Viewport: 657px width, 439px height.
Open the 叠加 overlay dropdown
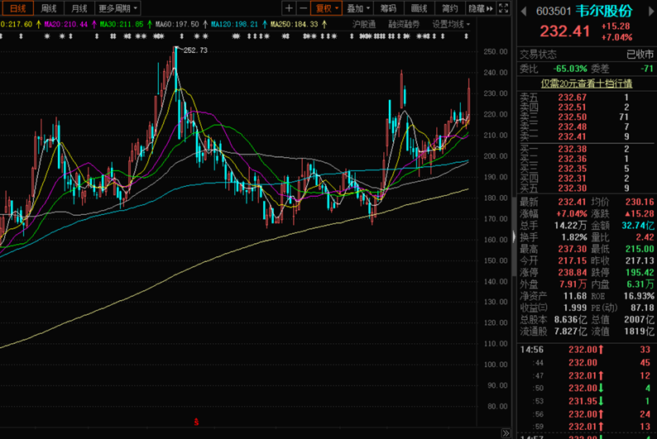pos(358,8)
